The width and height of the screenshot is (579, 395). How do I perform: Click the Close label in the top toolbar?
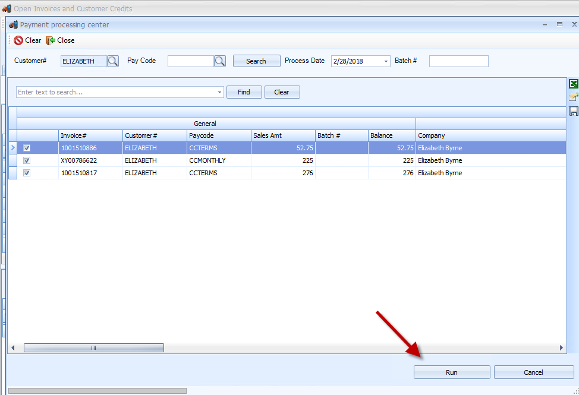tap(66, 40)
